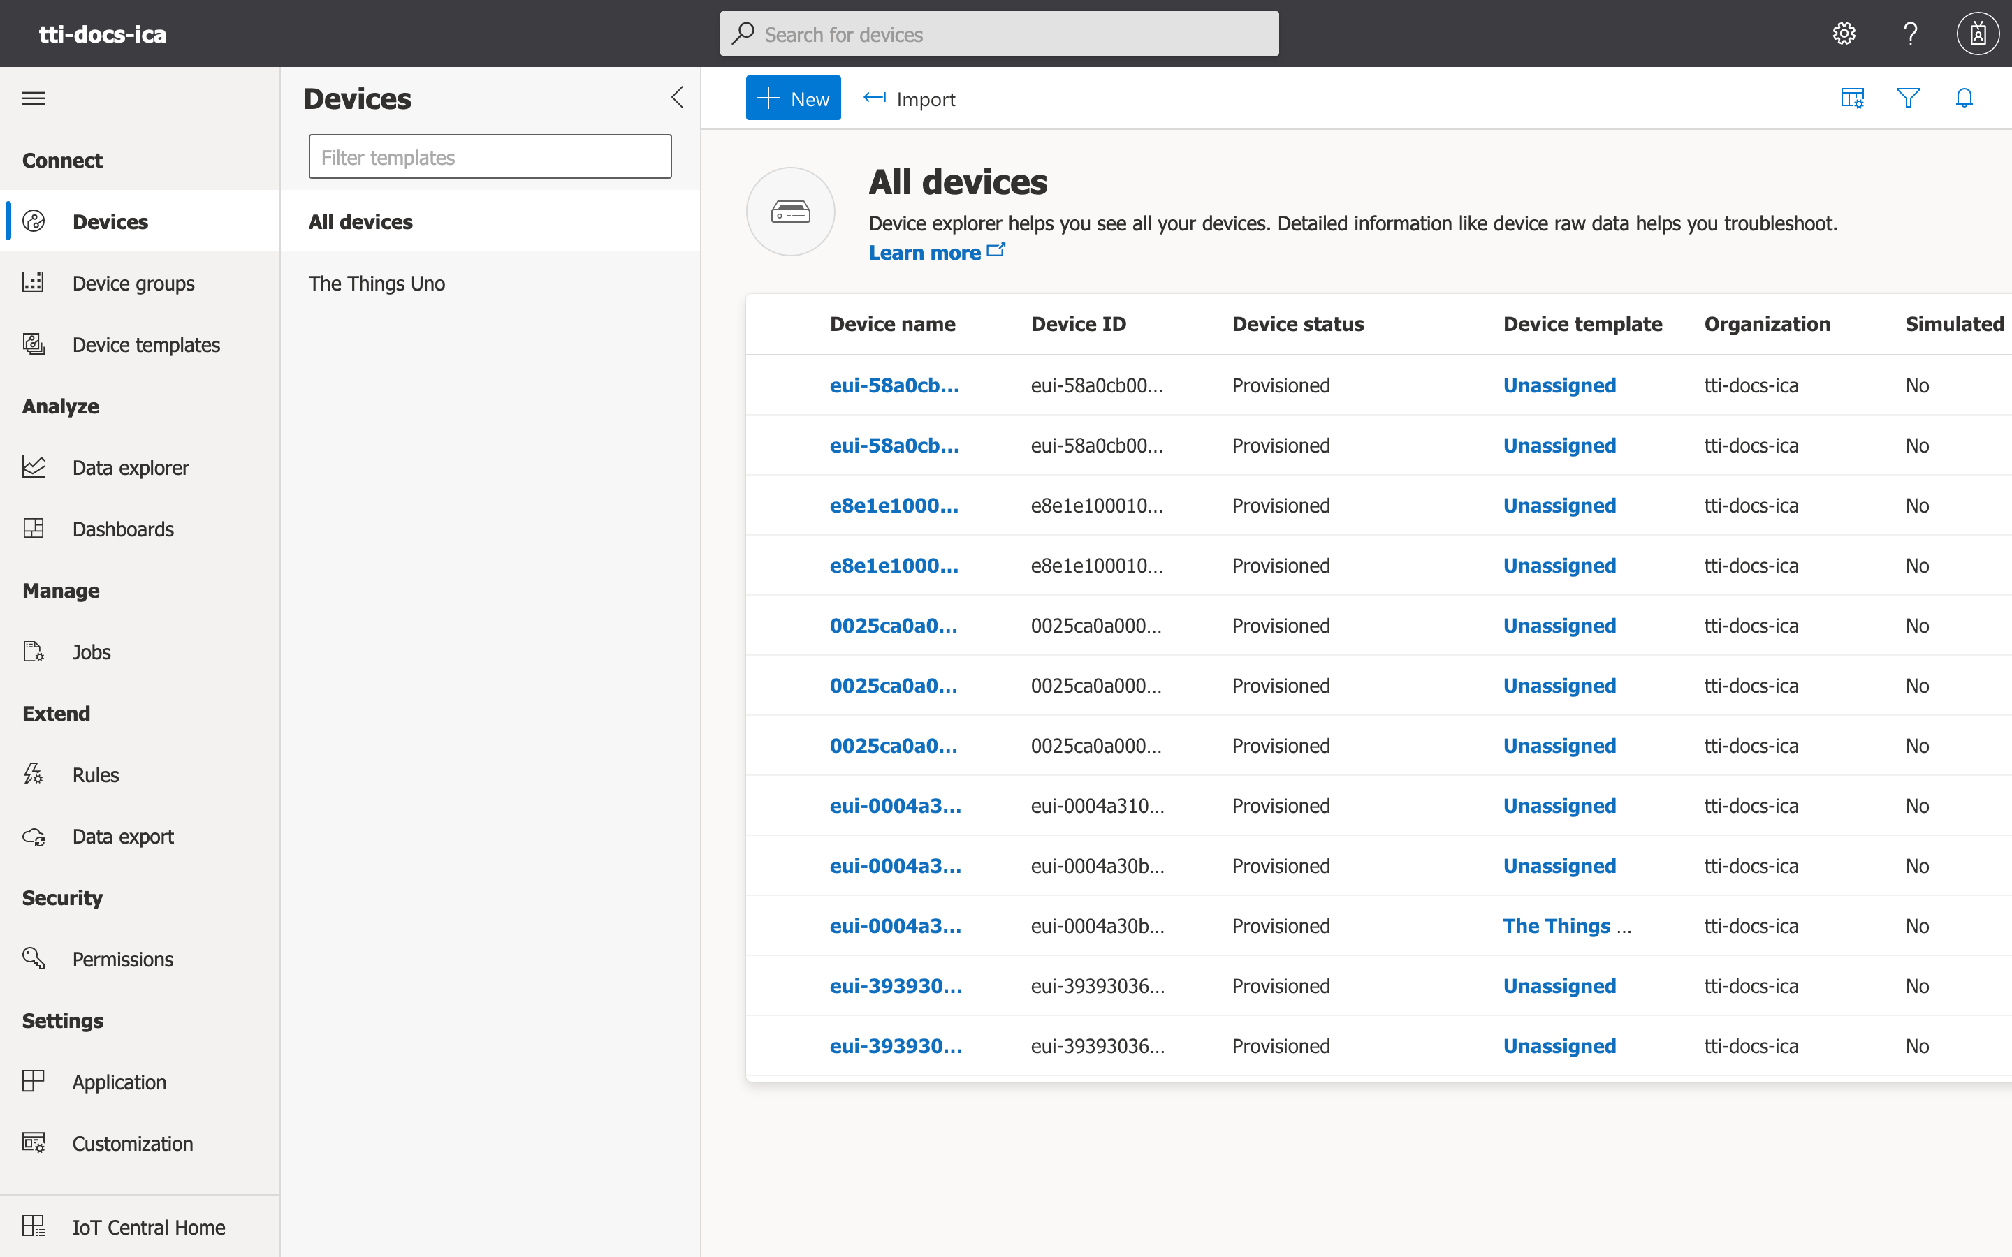
Task: Open The Things device template link
Action: pyautogui.click(x=1557, y=926)
